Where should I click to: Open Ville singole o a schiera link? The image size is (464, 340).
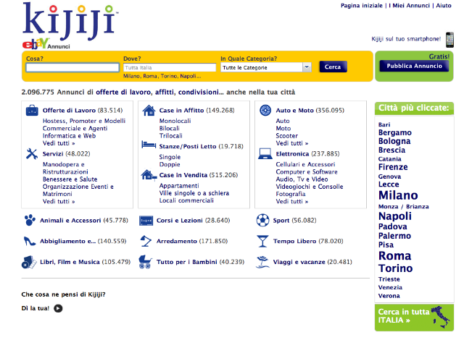(194, 193)
